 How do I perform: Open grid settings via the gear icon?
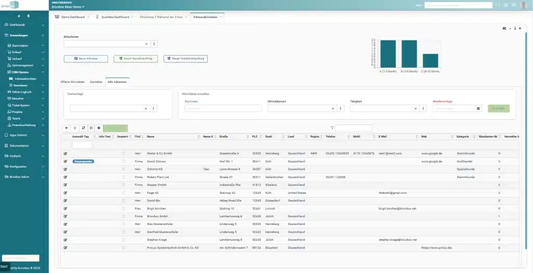click(99, 128)
